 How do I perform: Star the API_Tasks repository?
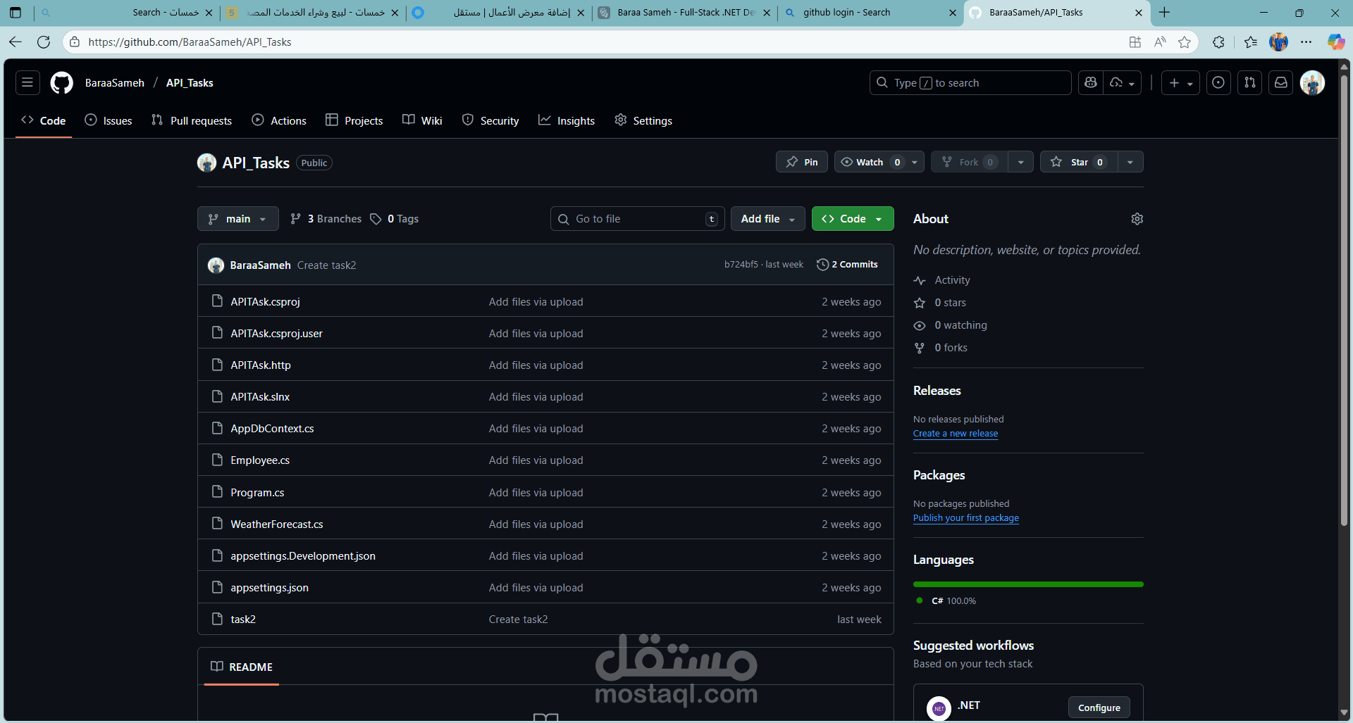pyautogui.click(x=1078, y=162)
